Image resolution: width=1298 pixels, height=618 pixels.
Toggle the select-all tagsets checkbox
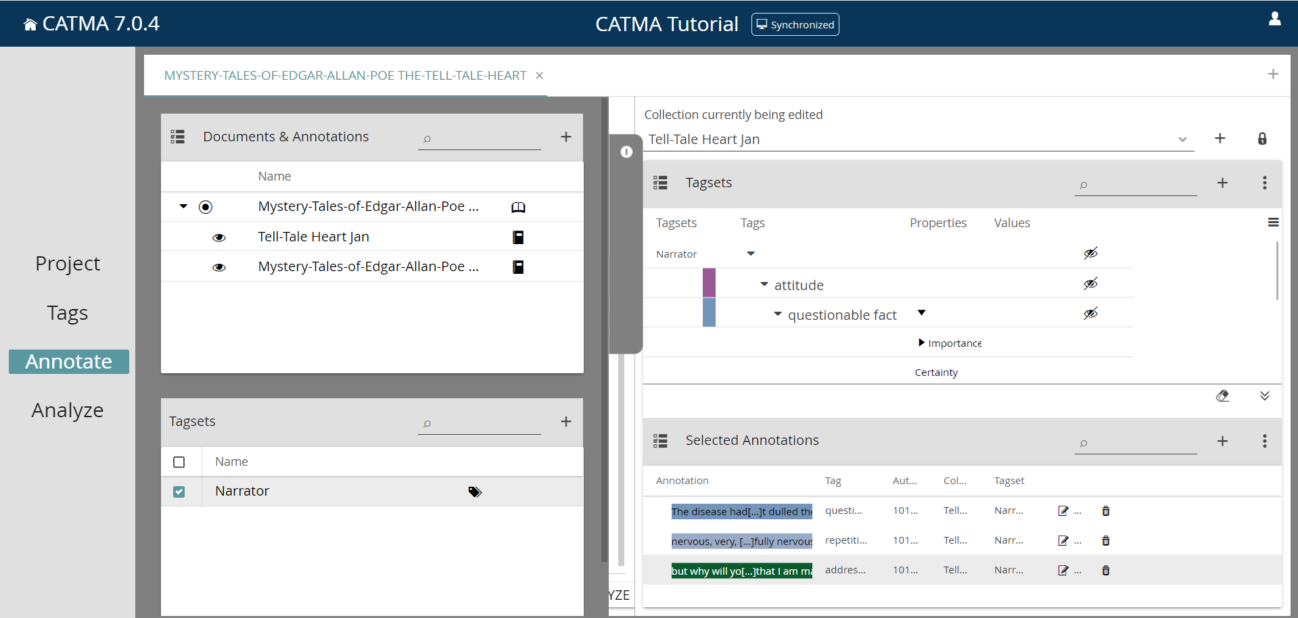tap(179, 462)
